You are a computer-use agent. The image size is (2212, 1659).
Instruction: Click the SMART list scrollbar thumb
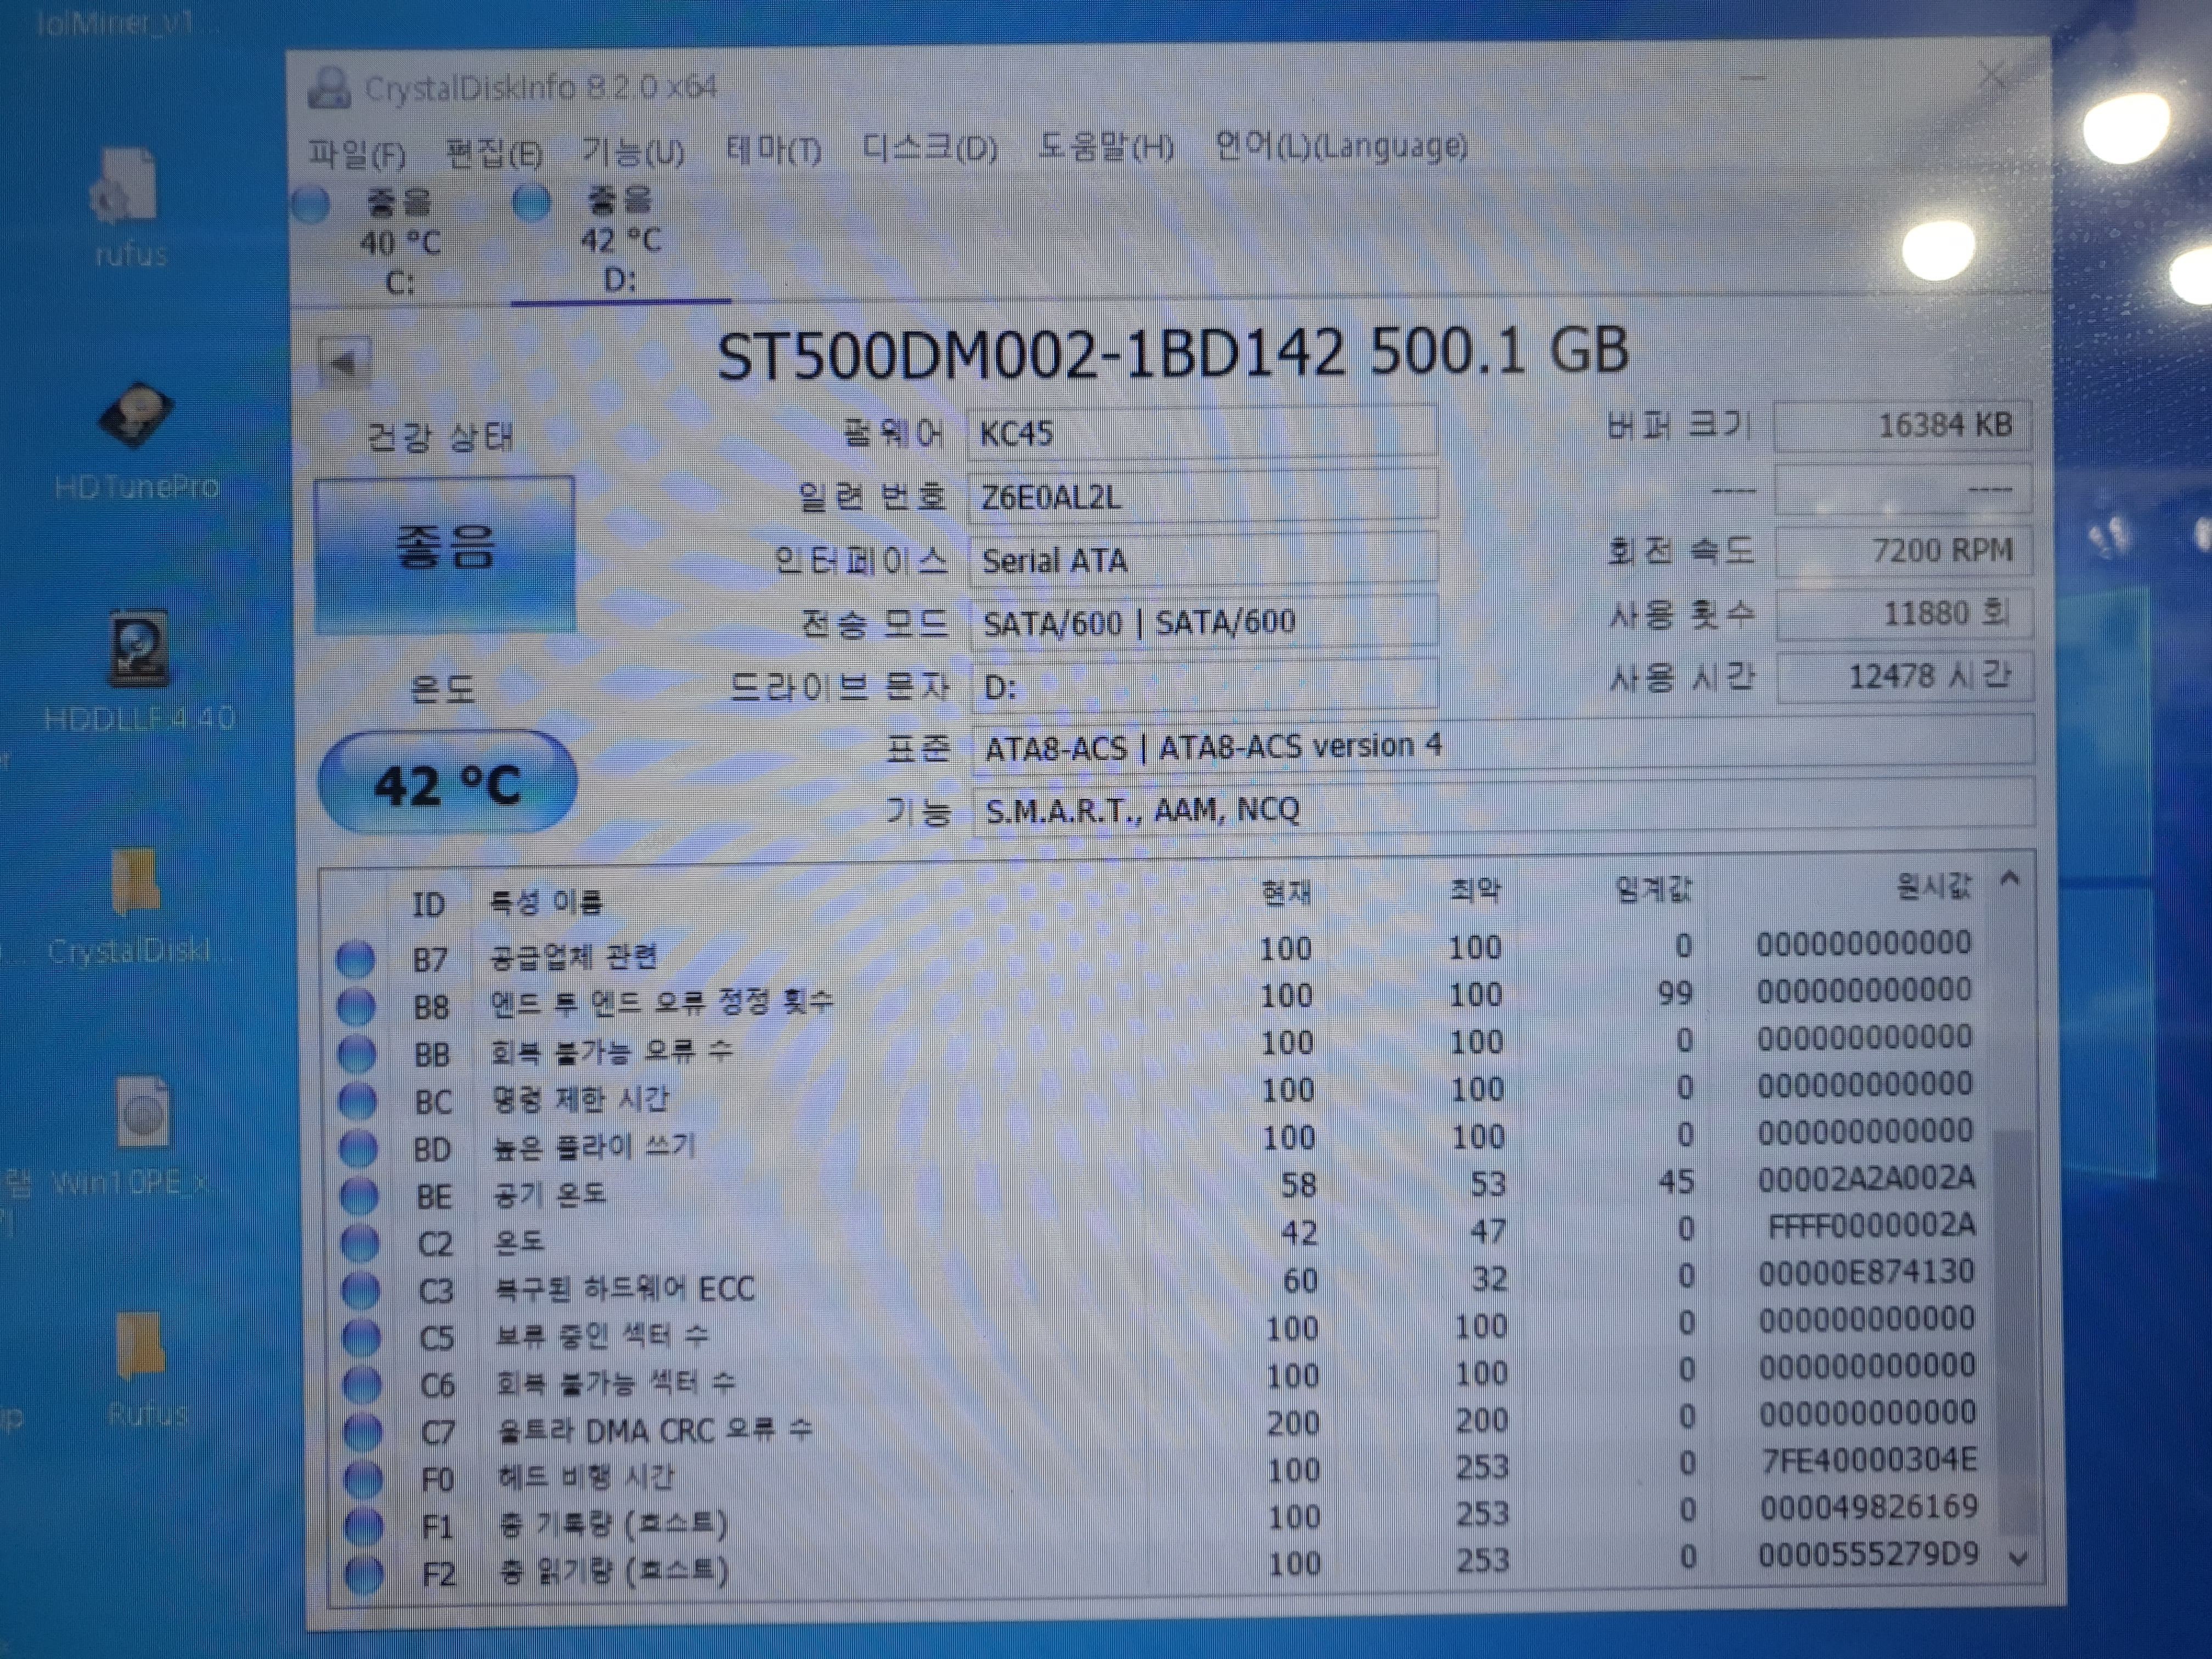[2015, 1332]
